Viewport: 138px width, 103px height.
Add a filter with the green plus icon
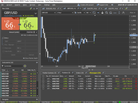point(25,66)
